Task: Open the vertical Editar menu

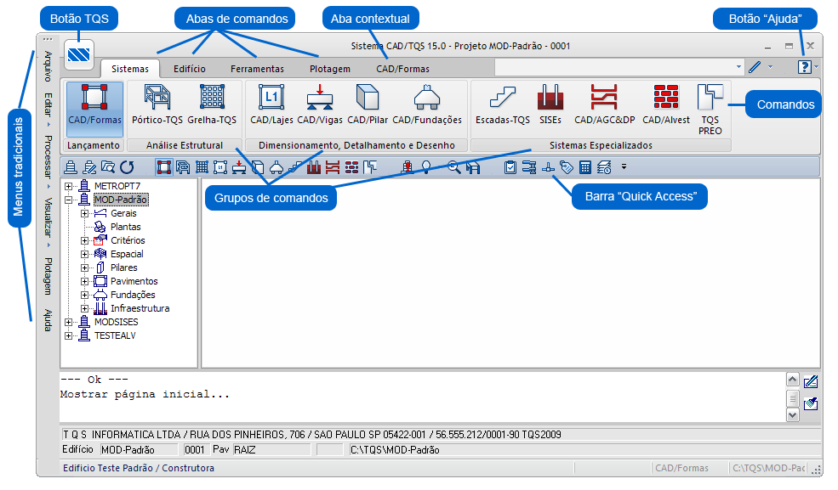Action: pos(48,104)
